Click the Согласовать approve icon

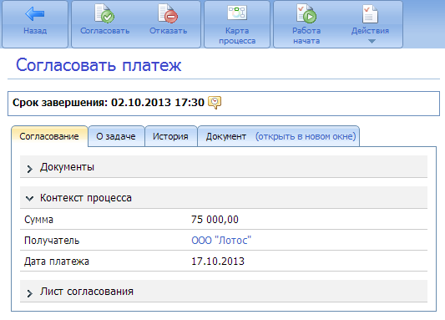coord(104,13)
